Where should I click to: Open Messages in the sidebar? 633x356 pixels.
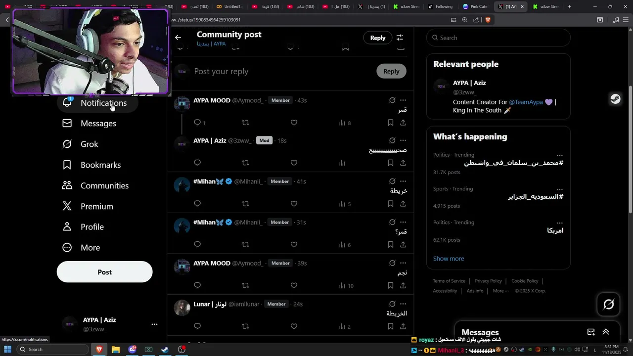coord(90,124)
